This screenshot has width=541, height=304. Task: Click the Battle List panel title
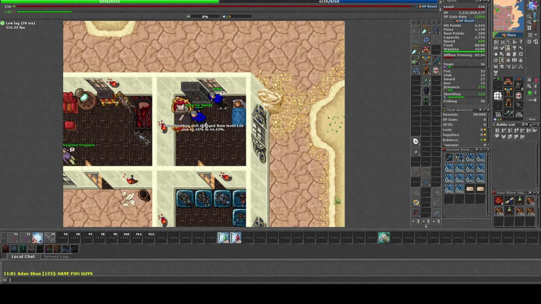tap(506, 125)
